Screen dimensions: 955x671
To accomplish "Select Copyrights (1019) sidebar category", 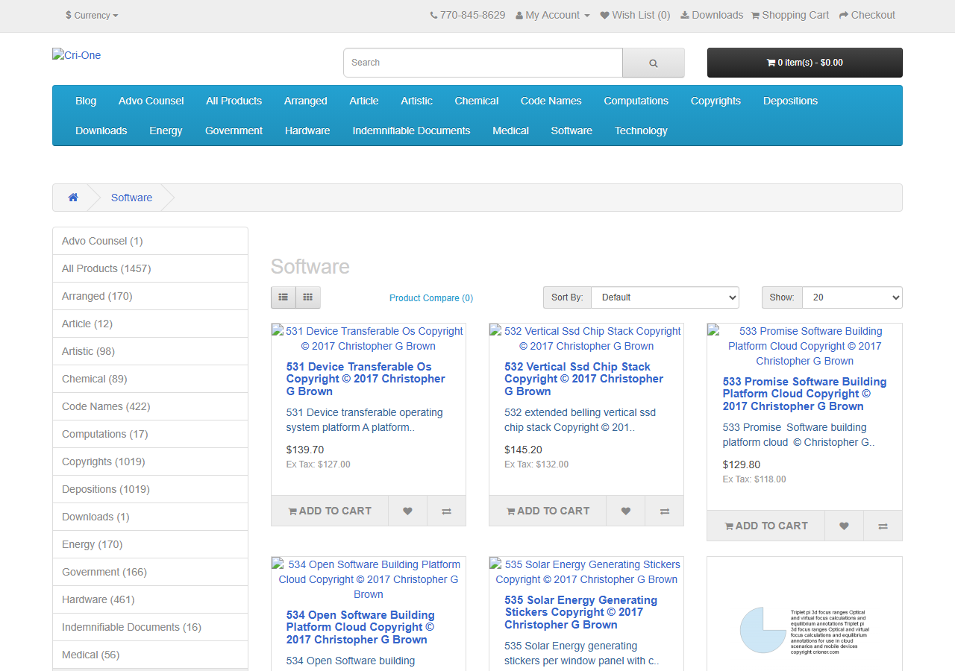I will (x=150, y=461).
